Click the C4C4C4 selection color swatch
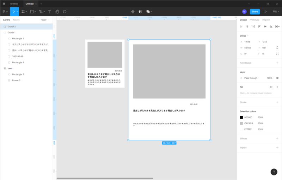282x180 pixels. [241, 123]
